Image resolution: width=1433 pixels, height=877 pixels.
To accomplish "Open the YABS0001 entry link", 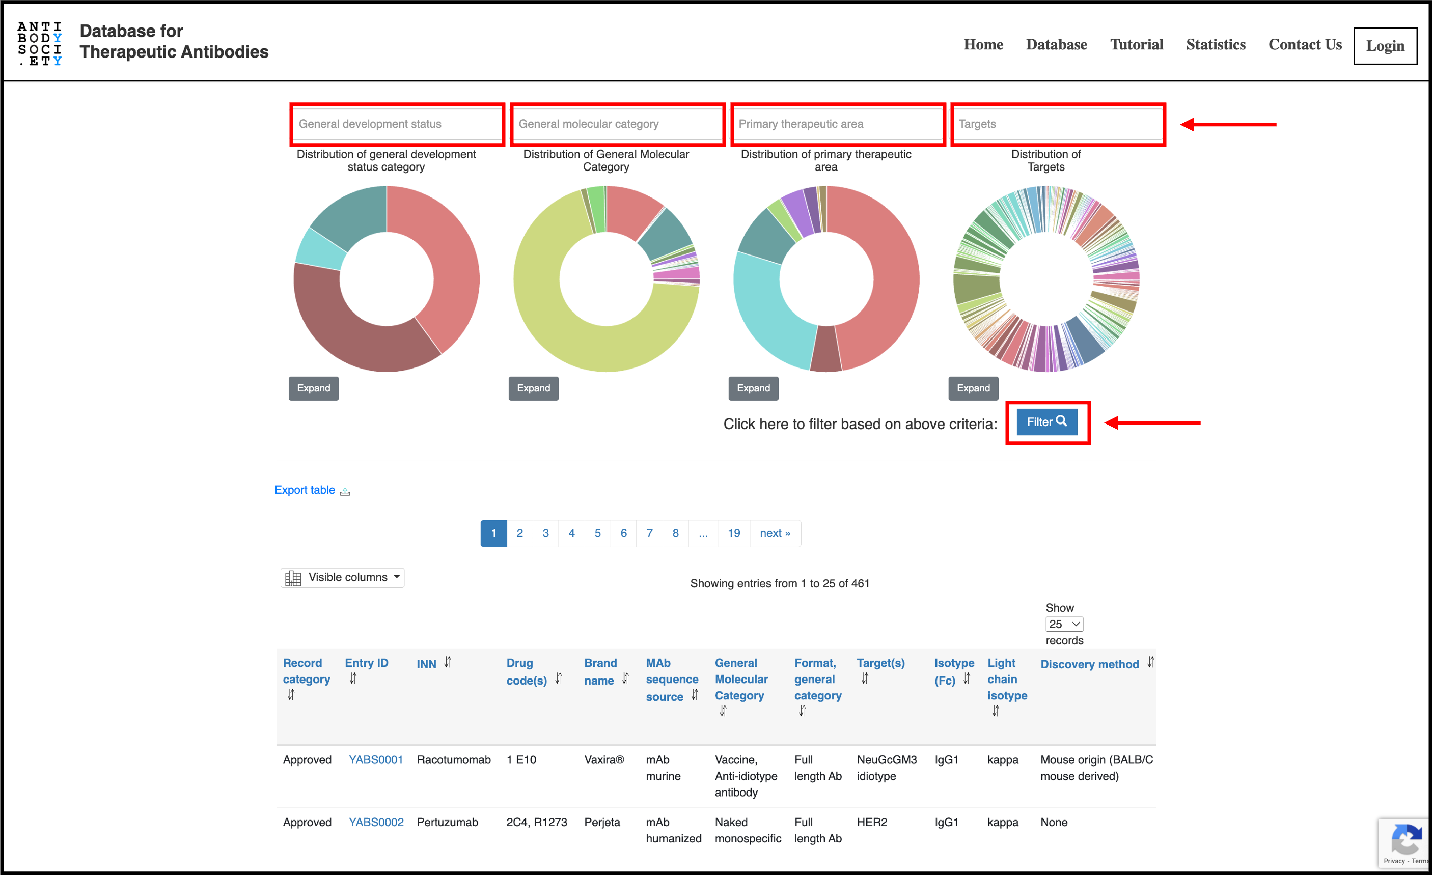I will tap(376, 759).
